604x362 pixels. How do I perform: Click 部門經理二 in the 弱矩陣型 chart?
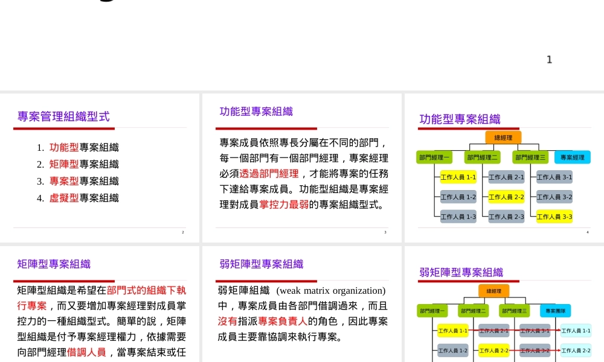pos(474,311)
